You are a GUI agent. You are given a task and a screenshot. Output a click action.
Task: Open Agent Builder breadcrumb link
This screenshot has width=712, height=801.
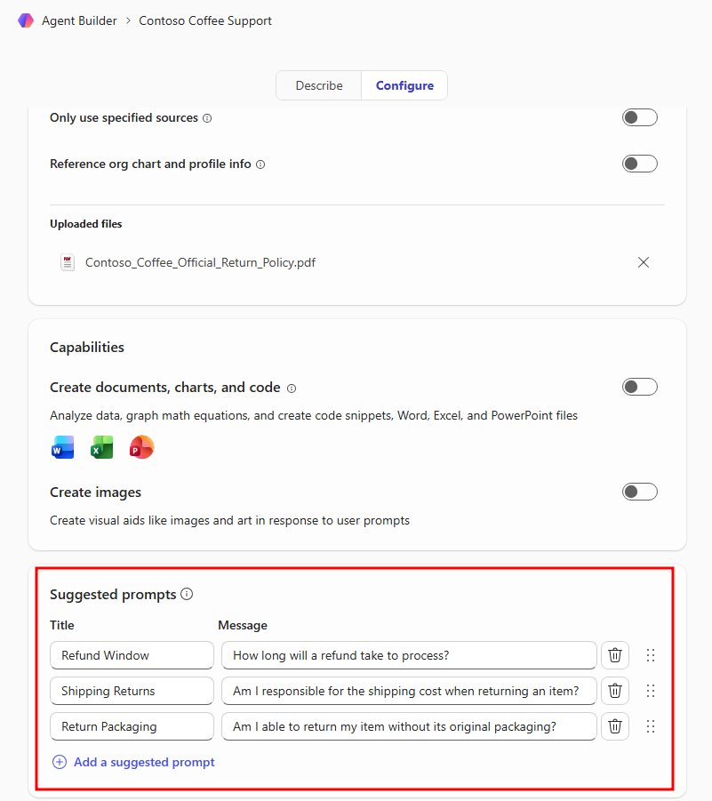[79, 20]
